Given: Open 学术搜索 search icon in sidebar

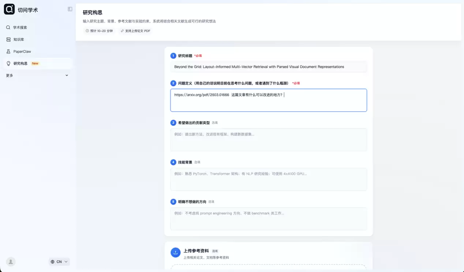Looking at the screenshot, I should coord(8,27).
